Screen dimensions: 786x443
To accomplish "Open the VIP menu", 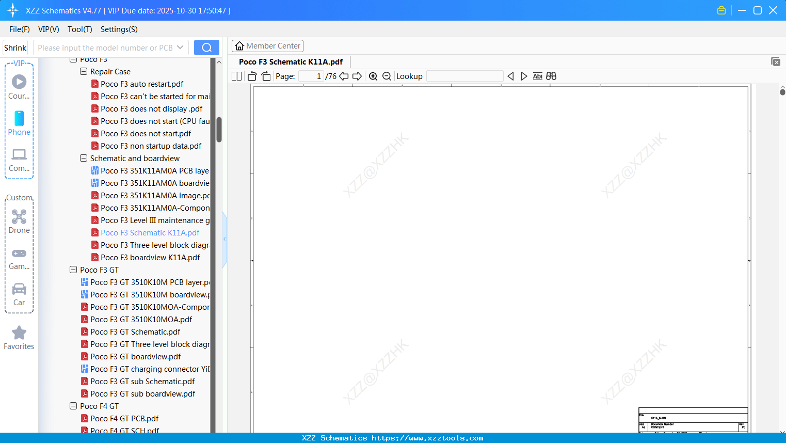I will (49, 29).
